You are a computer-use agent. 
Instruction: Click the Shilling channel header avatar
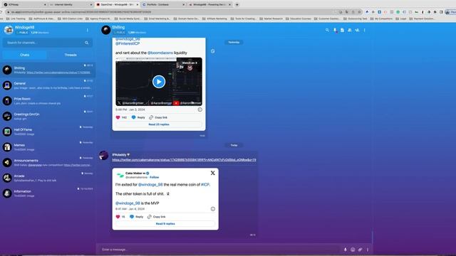[106, 30]
